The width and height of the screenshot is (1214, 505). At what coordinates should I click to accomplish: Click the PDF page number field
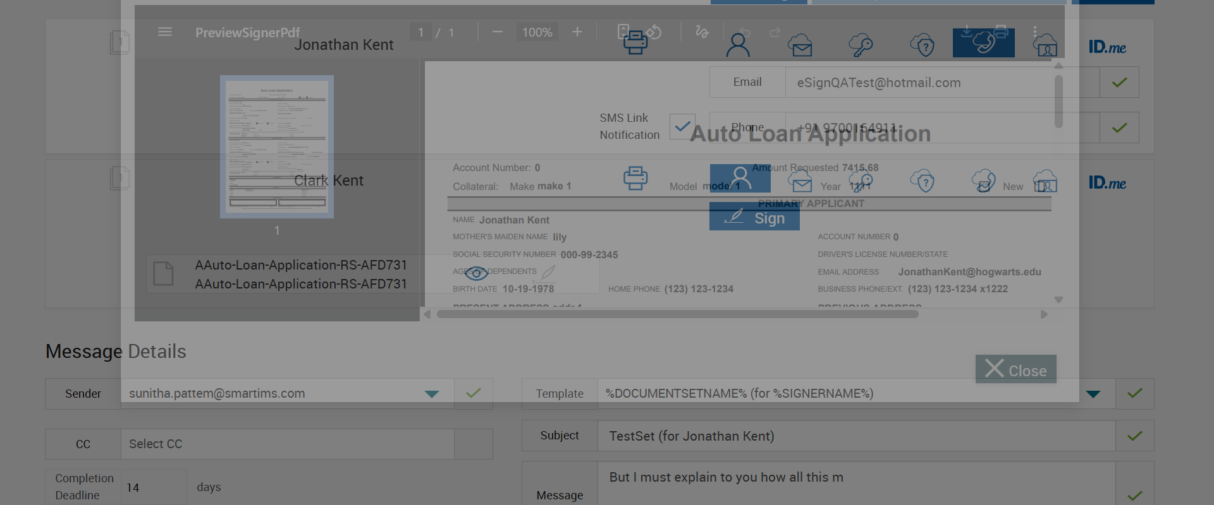pyautogui.click(x=420, y=32)
